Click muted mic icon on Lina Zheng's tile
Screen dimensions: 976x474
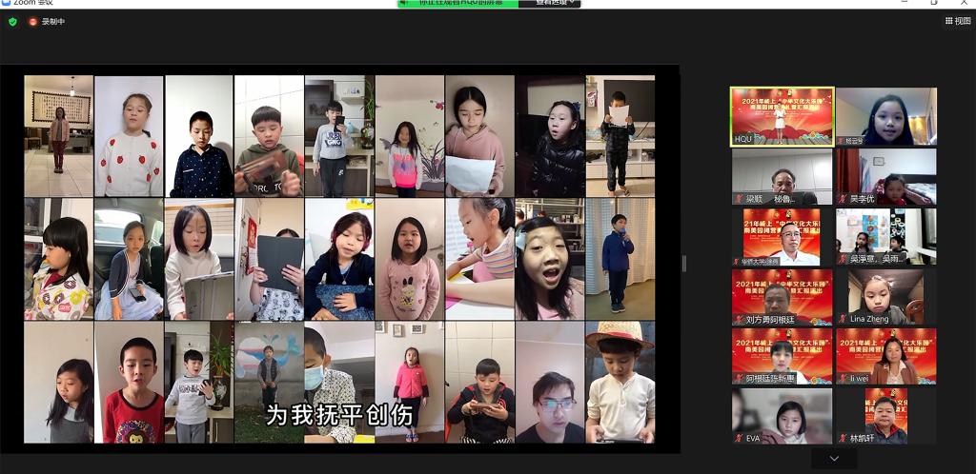click(843, 319)
